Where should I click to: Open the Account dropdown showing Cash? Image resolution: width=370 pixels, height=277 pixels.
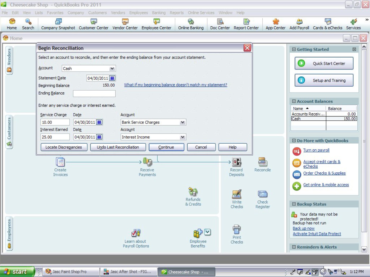112,68
